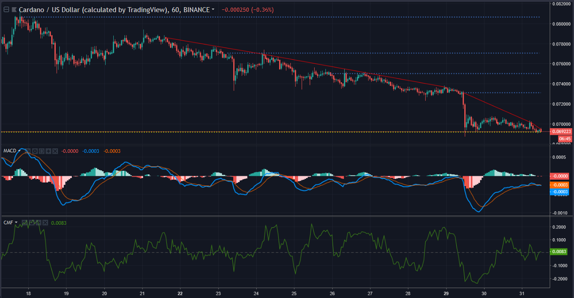Click the 0.080000 price axis label
574x298 pixels.
[562, 24]
